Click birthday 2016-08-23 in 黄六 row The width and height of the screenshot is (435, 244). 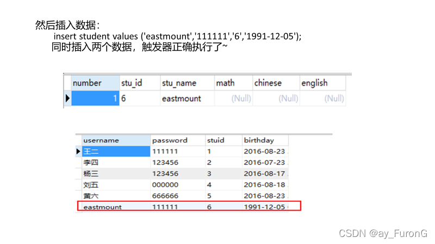(x=265, y=196)
